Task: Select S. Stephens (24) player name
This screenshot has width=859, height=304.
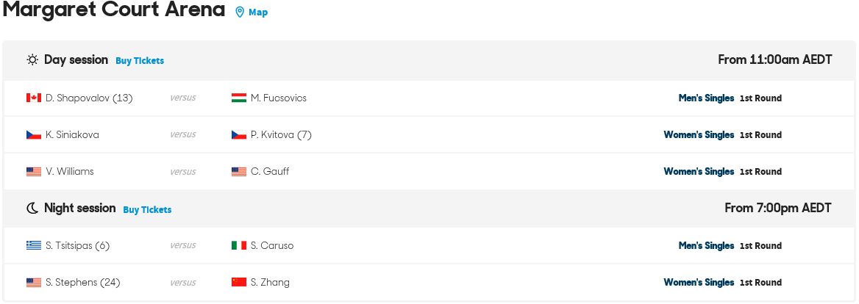Action: pos(82,282)
